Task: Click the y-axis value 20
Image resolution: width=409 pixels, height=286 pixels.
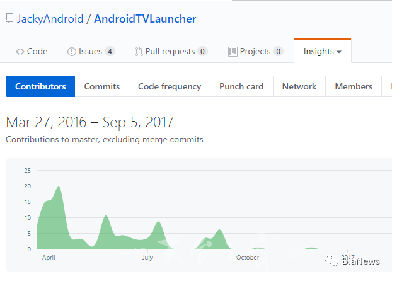Action: click(27, 186)
